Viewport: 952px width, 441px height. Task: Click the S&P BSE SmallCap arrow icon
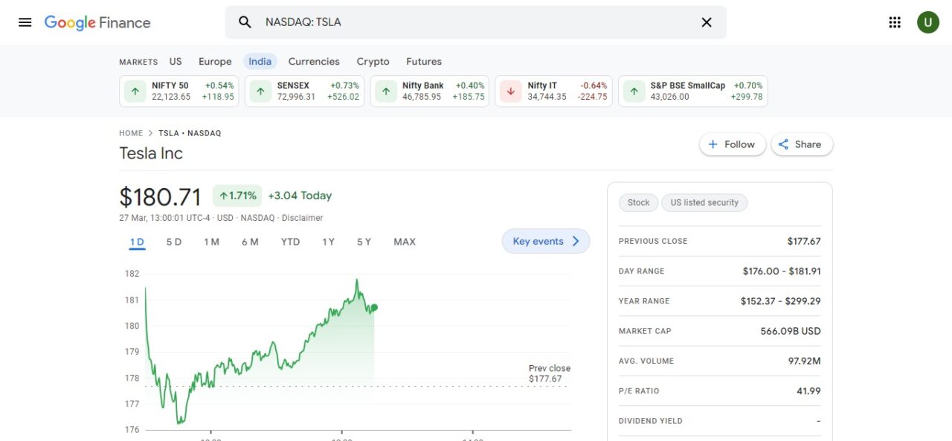pyautogui.click(x=634, y=91)
